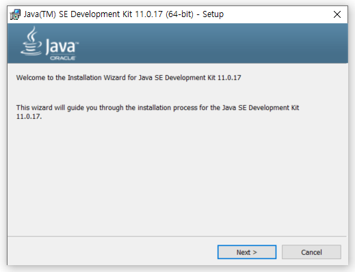Click the Next > button

247,252
